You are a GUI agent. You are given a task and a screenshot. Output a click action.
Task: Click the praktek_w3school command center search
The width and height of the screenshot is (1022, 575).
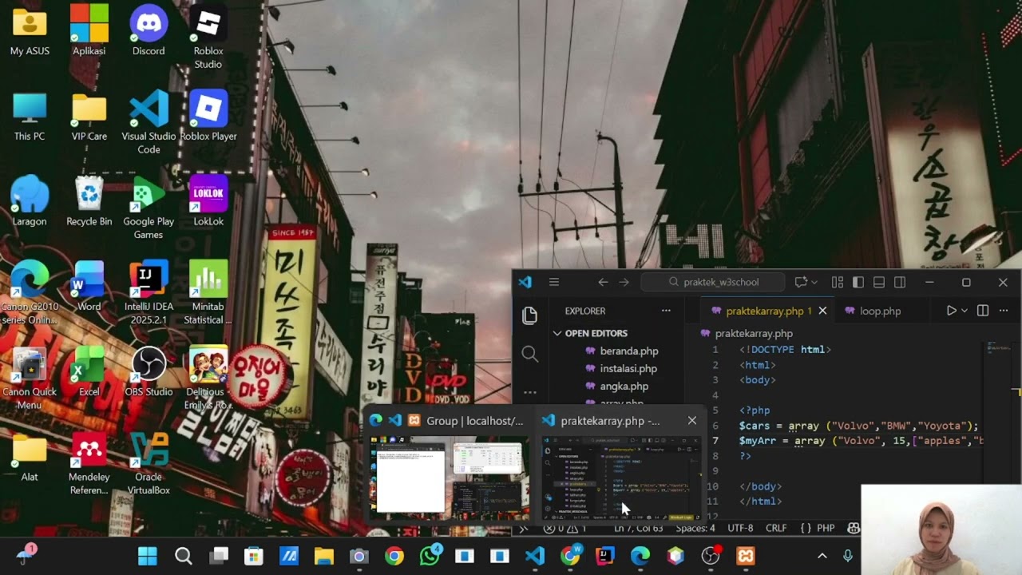[714, 282]
